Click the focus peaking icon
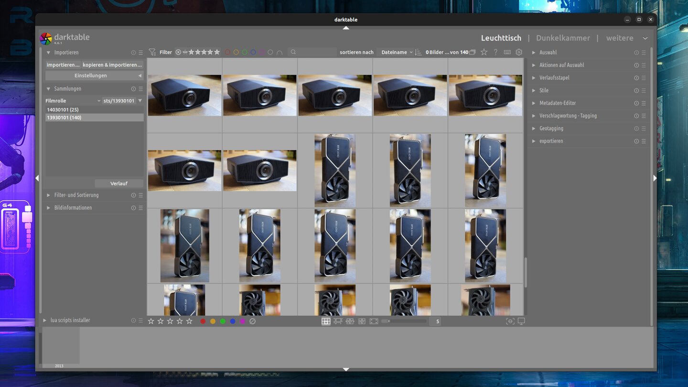The image size is (688, 387). (x=510, y=322)
